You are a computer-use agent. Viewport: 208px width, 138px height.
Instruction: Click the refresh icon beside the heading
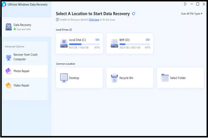click(133, 14)
